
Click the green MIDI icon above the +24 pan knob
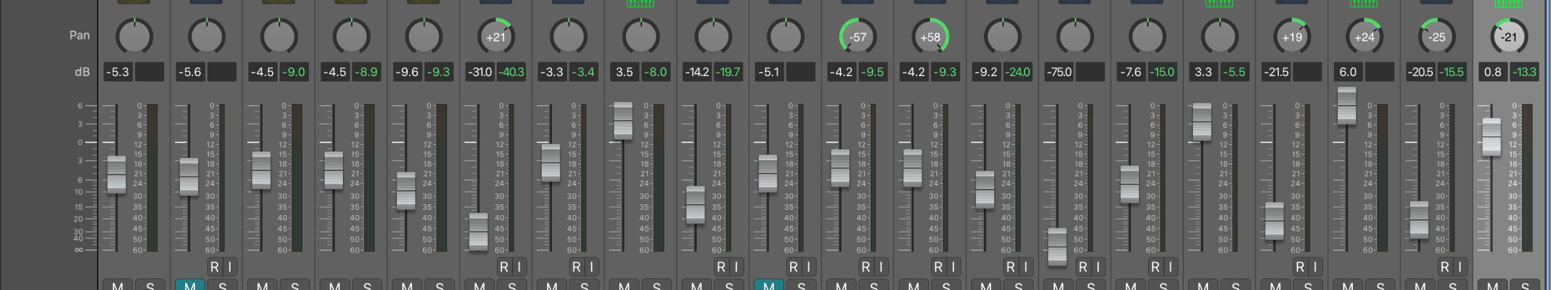(1364, 4)
